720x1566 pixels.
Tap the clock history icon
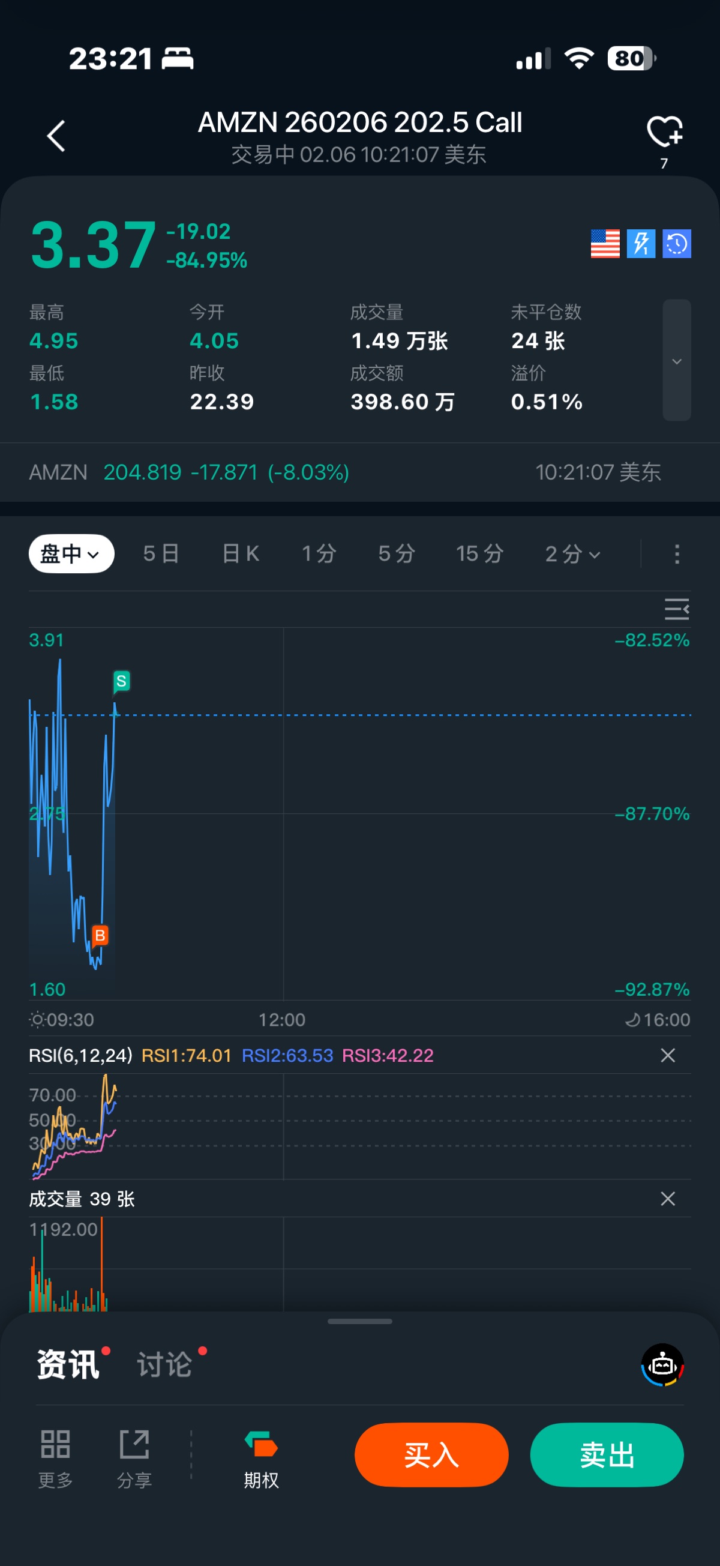pos(676,244)
